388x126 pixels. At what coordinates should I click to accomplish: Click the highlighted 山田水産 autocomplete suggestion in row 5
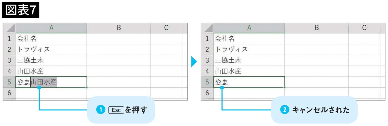point(44,82)
